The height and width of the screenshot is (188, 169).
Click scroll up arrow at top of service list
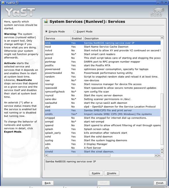pyautogui.click(x=162, y=38)
